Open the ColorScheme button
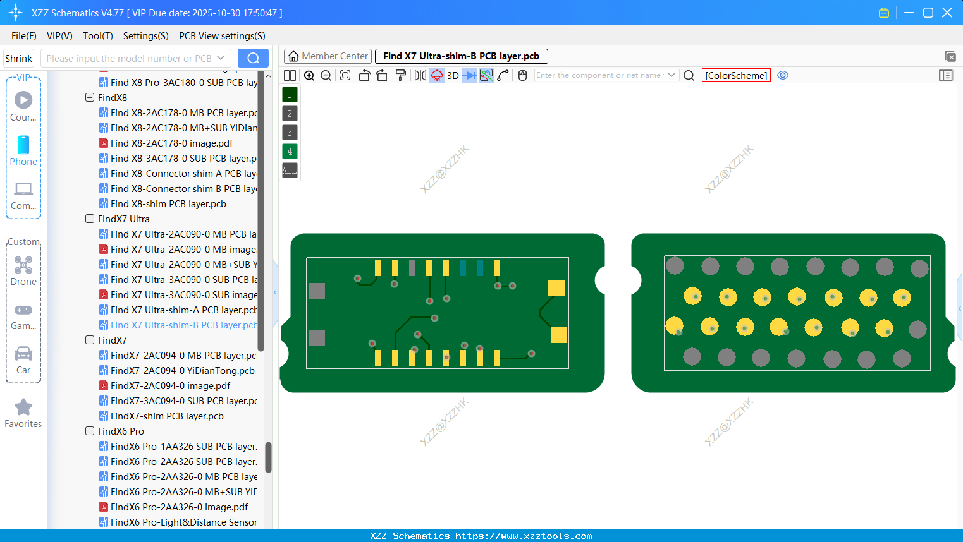Image resolution: width=963 pixels, height=542 pixels. 736,75
